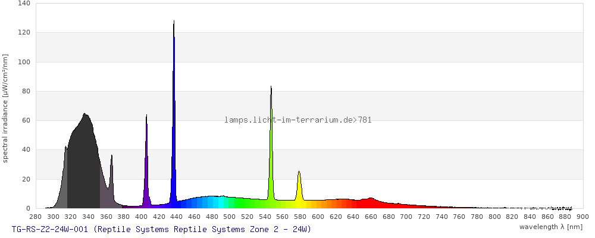Click the x-axis tick label '420'
This screenshot has height=238, width=595.
[x=159, y=217]
